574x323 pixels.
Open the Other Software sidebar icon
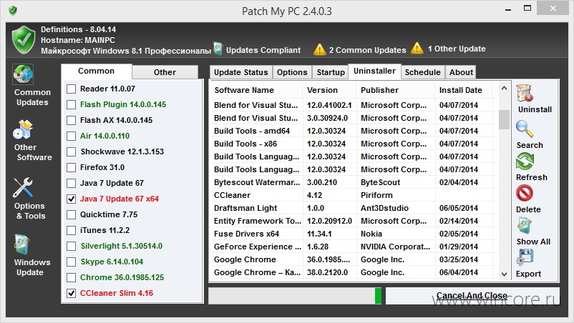(x=23, y=129)
